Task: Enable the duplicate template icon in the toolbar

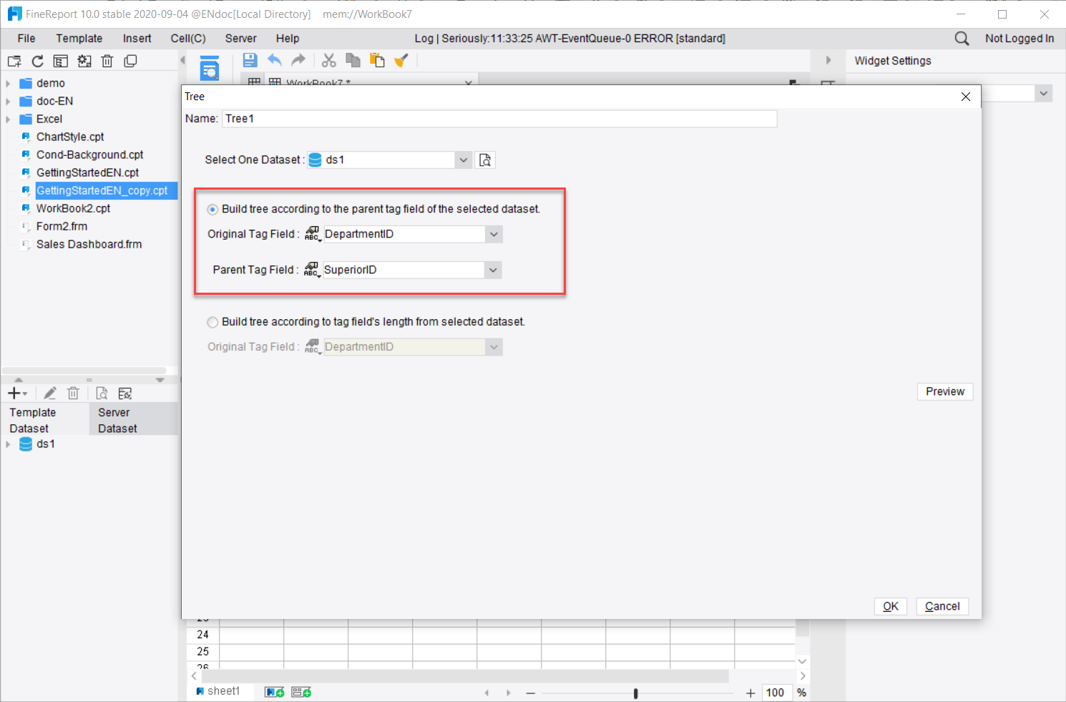Action: (130, 61)
